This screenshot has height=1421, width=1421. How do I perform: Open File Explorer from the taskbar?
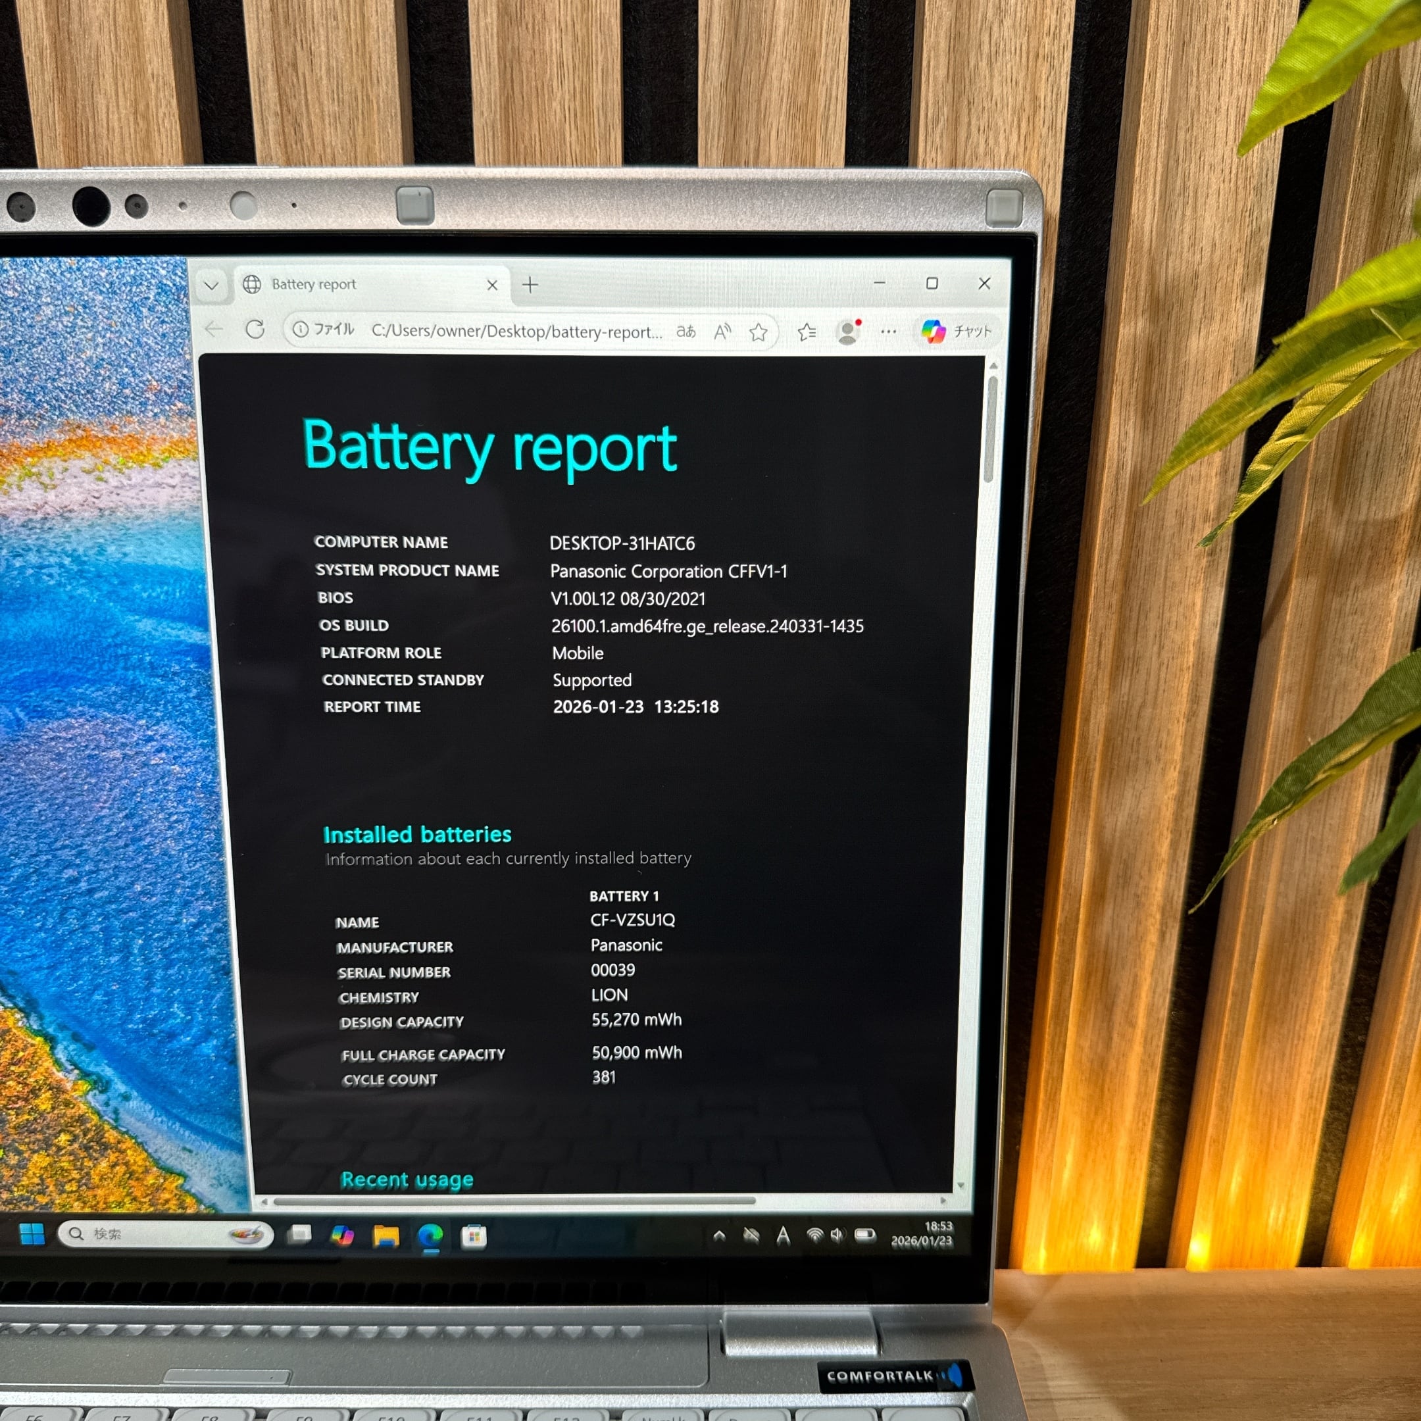(386, 1236)
